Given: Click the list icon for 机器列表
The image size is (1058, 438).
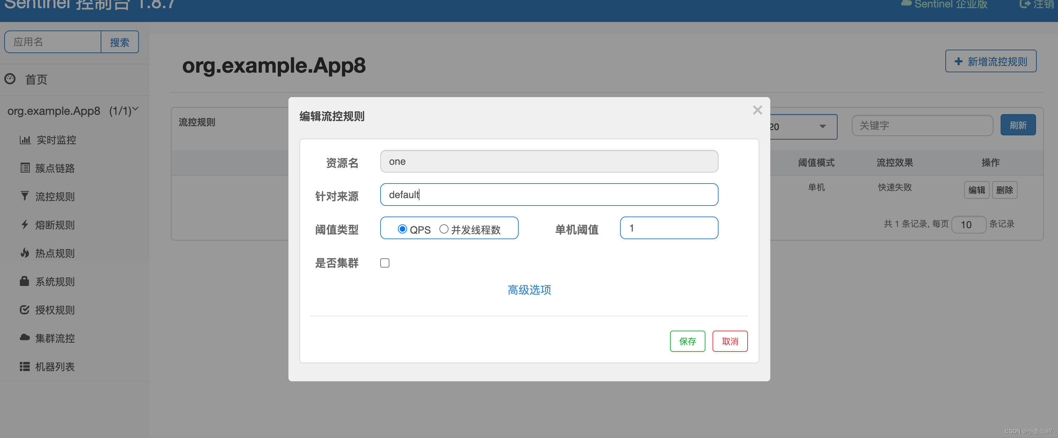Looking at the screenshot, I should click(x=25, y=366).
